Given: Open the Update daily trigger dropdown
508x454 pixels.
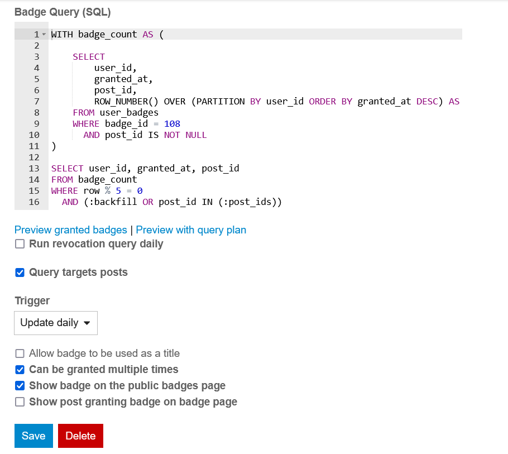Looking at the screenshot, I should pyautogui.click(x=56, y=323).
